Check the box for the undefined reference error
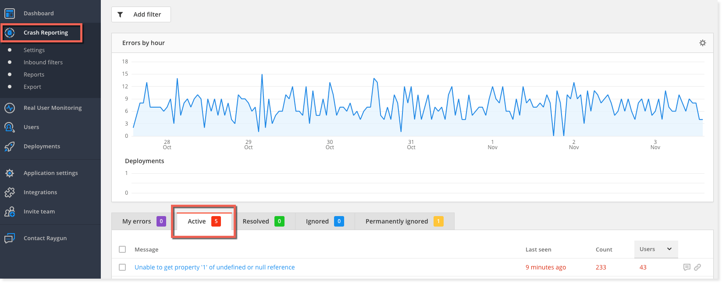Image resolution: width=722 pixels, height=283 pixels. (122, 267)
